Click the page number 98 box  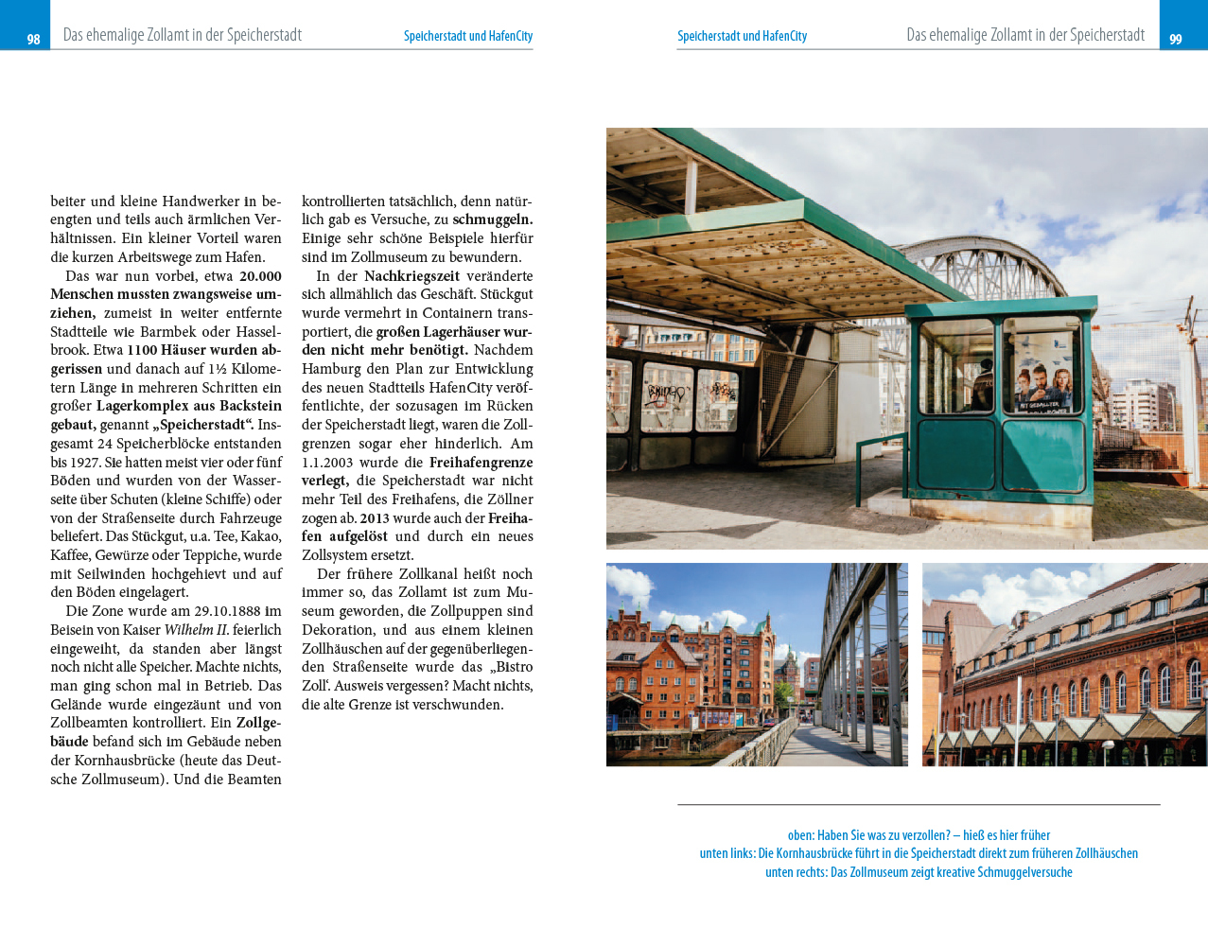pos(33,39)
